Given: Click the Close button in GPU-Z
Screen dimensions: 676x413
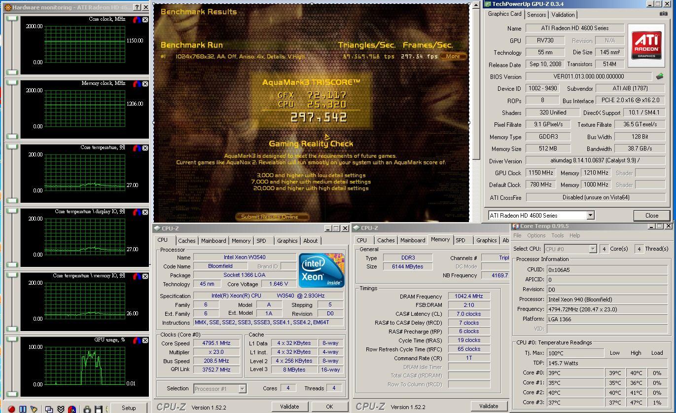Looking at the screenshot, I should tap(652, 216).
